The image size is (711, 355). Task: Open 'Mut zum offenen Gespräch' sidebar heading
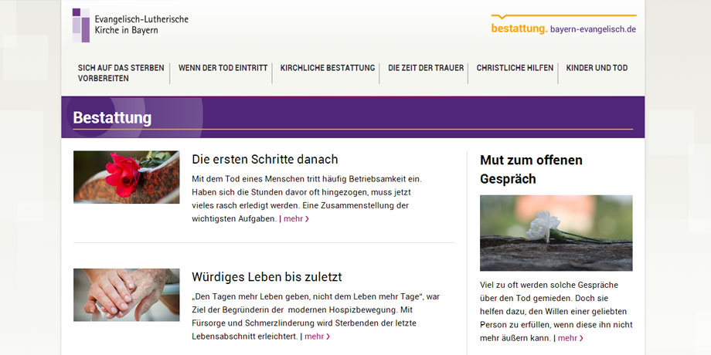coord(531,169)
